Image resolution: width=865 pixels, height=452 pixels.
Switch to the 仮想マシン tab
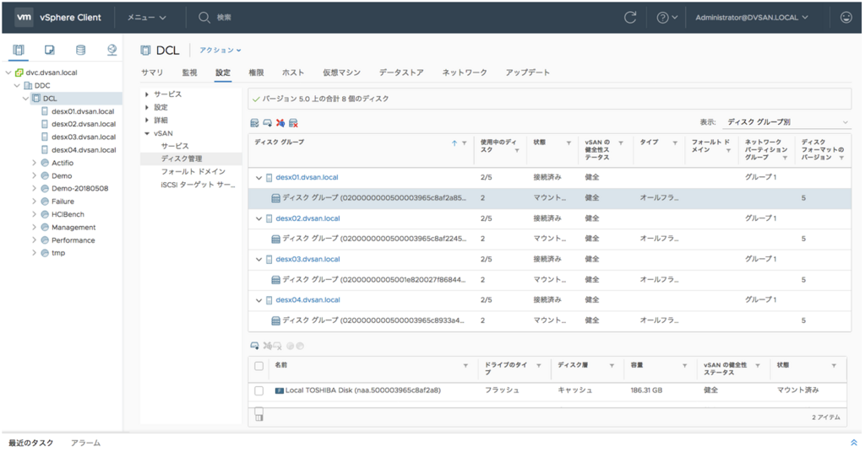[x=341, y=73]
